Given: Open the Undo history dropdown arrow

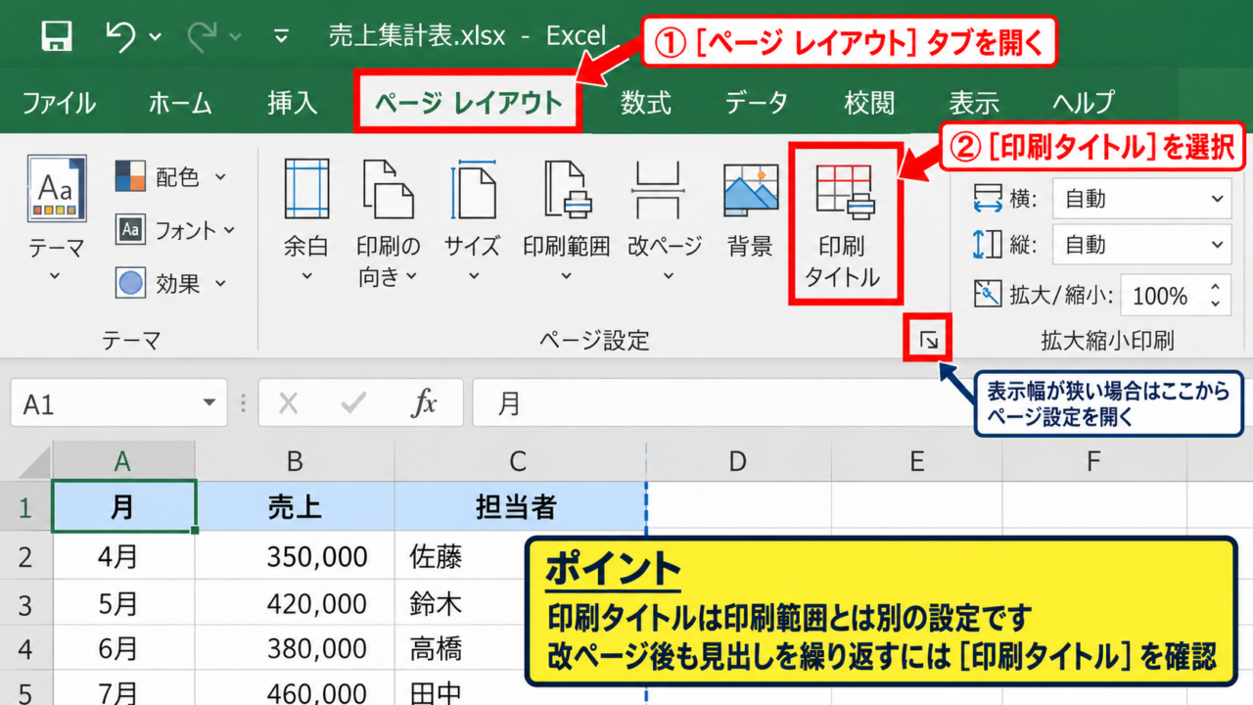Looking at the screenshot, I should 156,37.
